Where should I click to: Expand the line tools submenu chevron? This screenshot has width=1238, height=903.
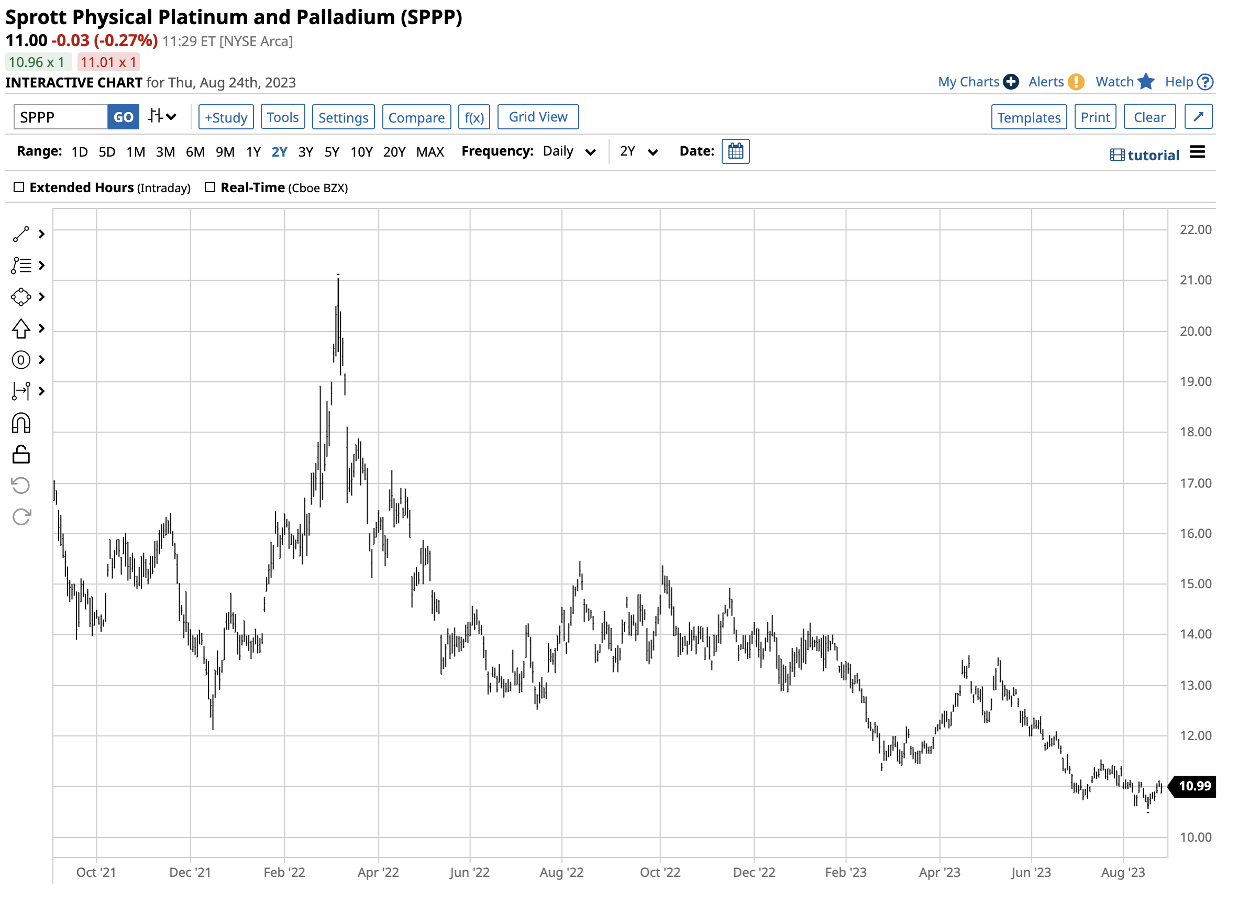(41, 235)
